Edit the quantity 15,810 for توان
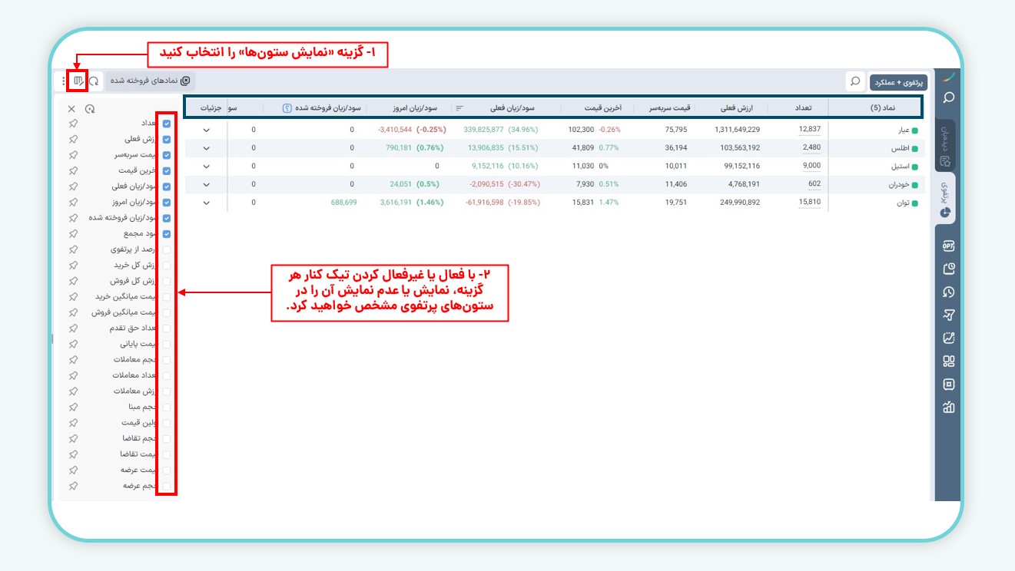The width and height of the screenshot is (1015, 571). (810, 202)
